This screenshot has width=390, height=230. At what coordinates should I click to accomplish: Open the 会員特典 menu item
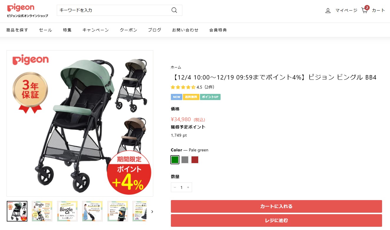pos(218,30)
